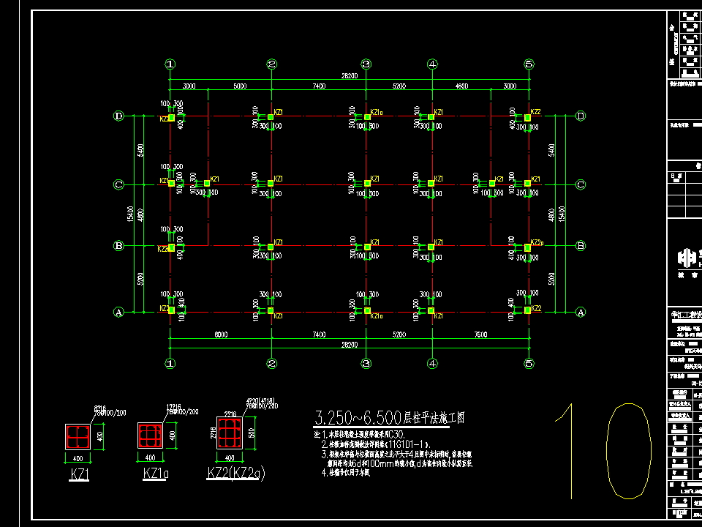Click the company logo in title block
Screen dimensions: 702x527
(x=686, y=258)
